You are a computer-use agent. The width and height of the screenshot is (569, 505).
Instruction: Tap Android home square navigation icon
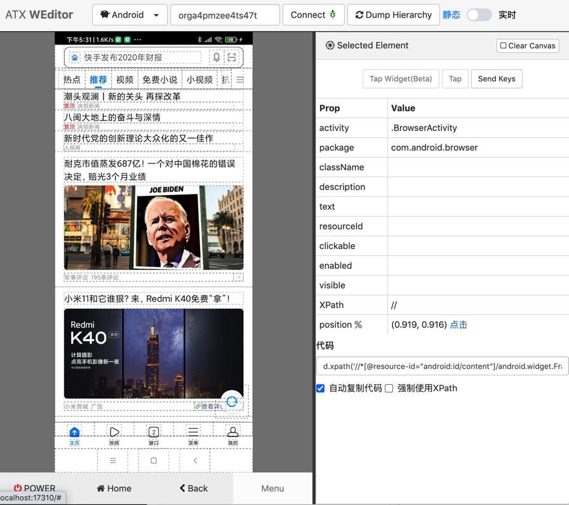(154, 461)
